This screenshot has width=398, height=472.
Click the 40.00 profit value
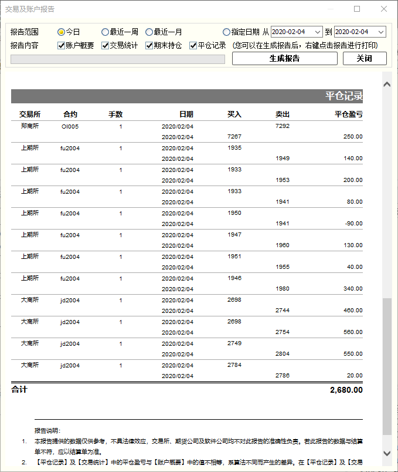tap(355, 267)
